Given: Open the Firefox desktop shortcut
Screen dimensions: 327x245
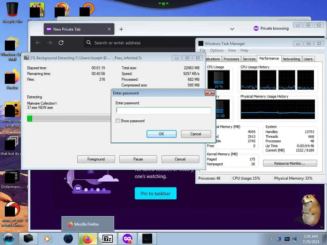Looking at the screenshot, I should coord(12,79).
